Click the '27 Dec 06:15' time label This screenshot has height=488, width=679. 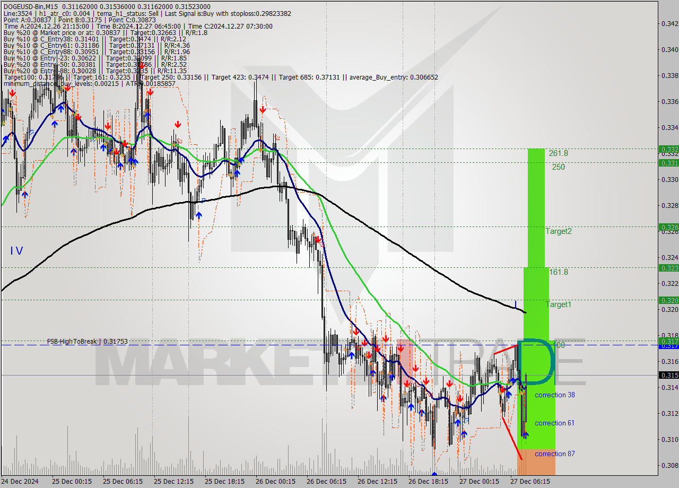530,482
